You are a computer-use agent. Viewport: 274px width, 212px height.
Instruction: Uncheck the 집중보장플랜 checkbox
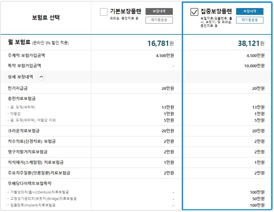[x=194, y=12]
